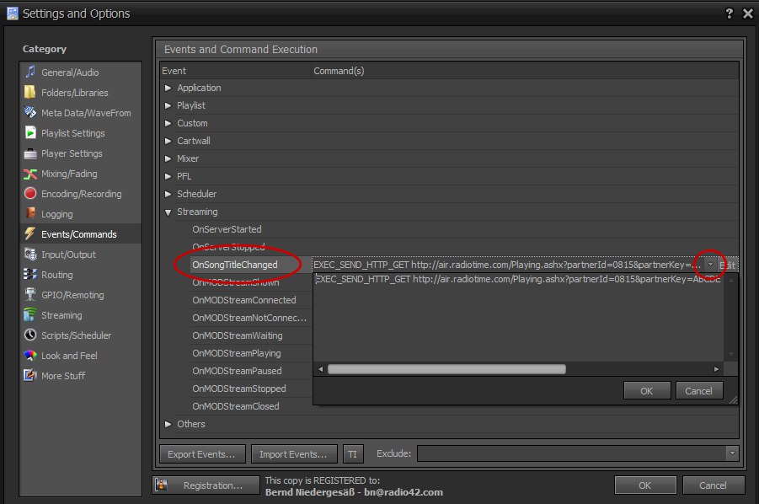
Task: Expand the Application event group
Action: pyautogui.click(x=168, y=88)
